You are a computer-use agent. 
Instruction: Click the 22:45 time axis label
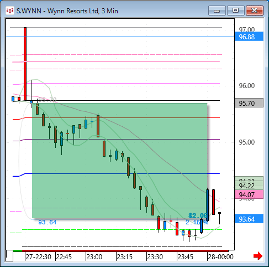pos(64,256)
